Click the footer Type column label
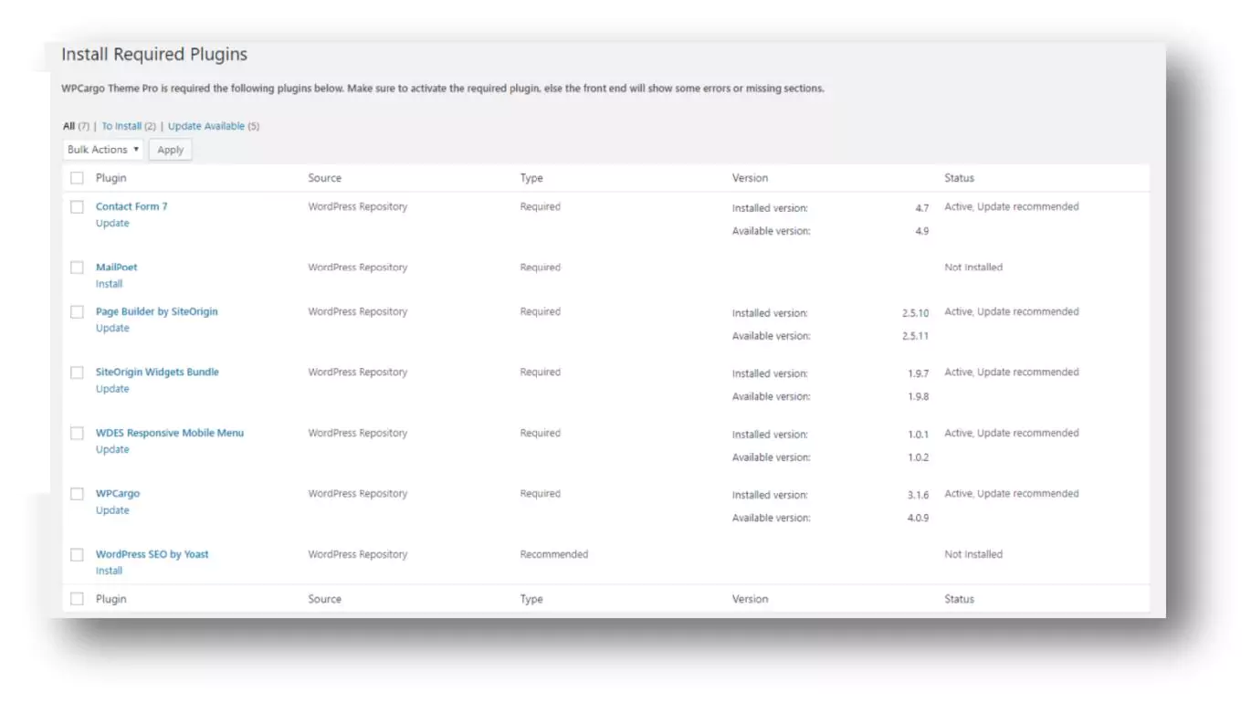 point(531,599)
